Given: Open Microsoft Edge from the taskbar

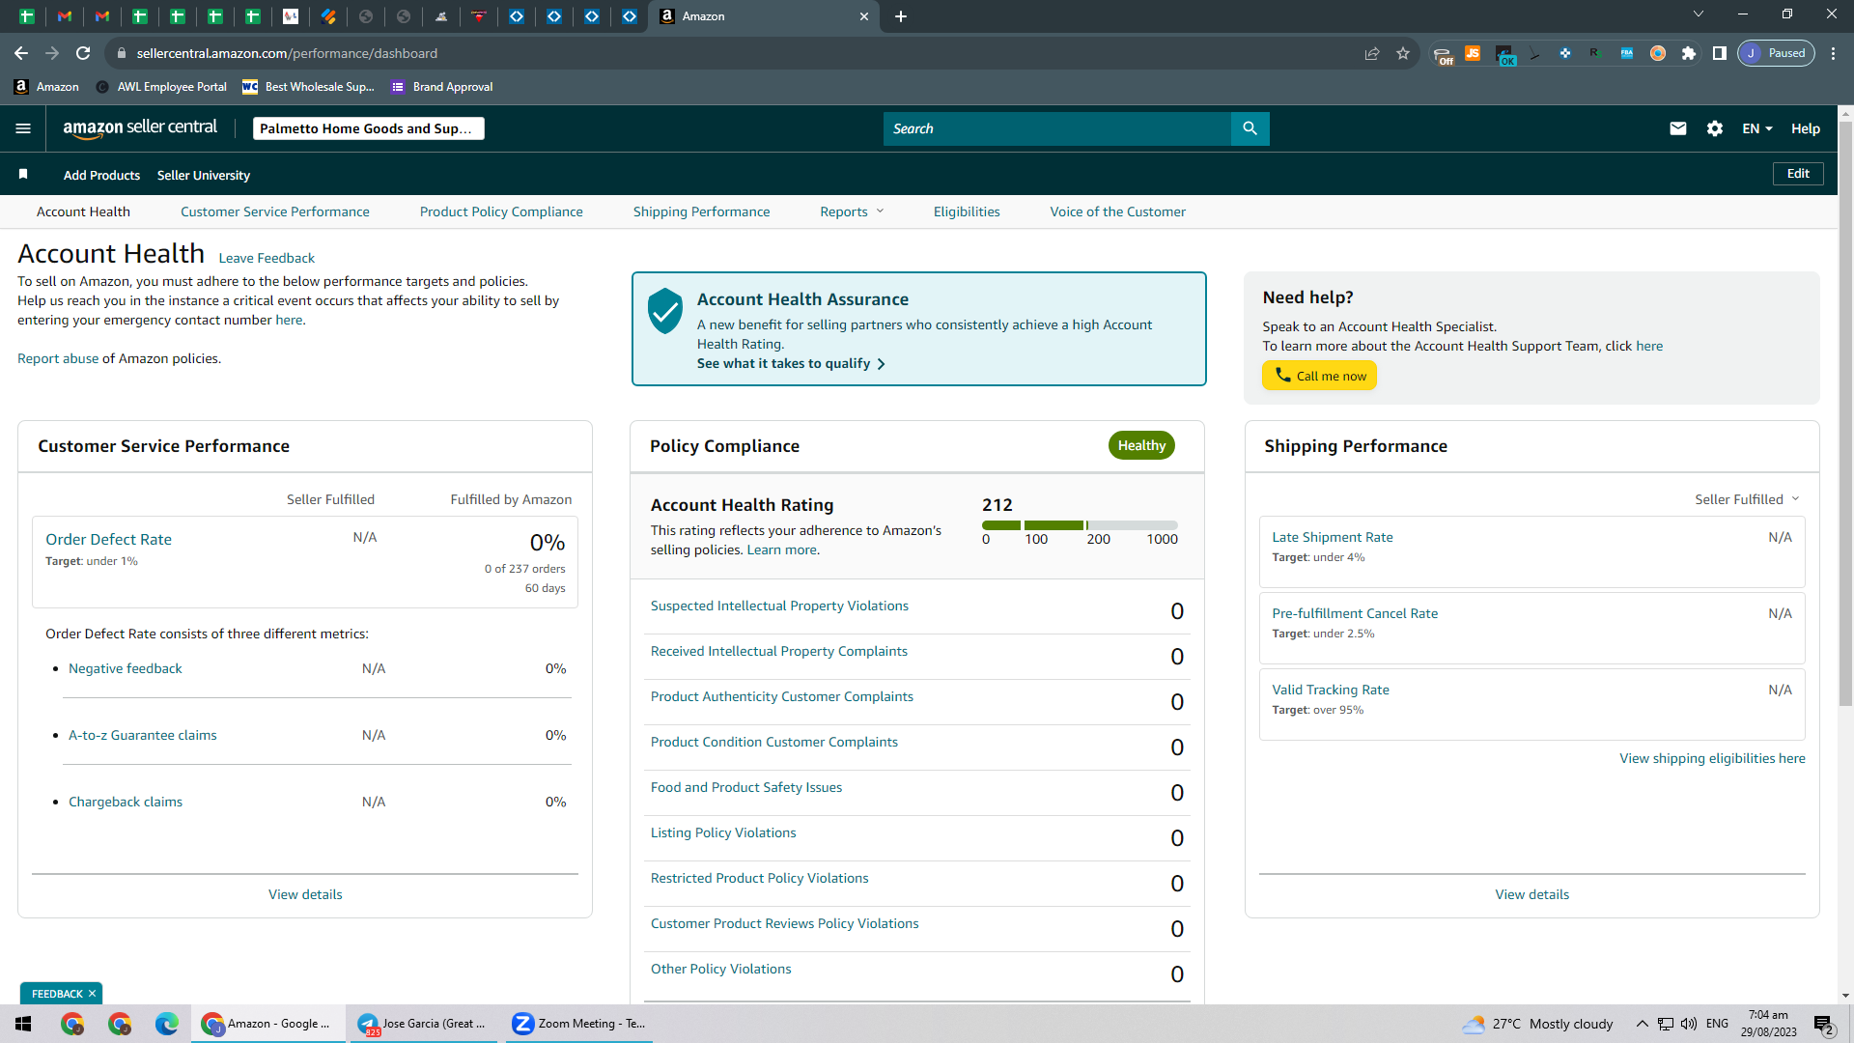Looking at the screenshot, I should coord(167,1024).
